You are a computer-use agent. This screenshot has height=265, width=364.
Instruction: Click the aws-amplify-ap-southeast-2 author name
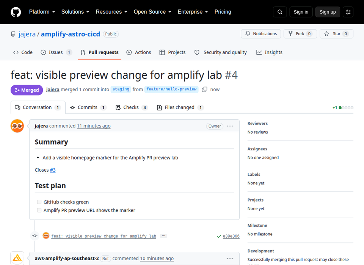(67, 258)
